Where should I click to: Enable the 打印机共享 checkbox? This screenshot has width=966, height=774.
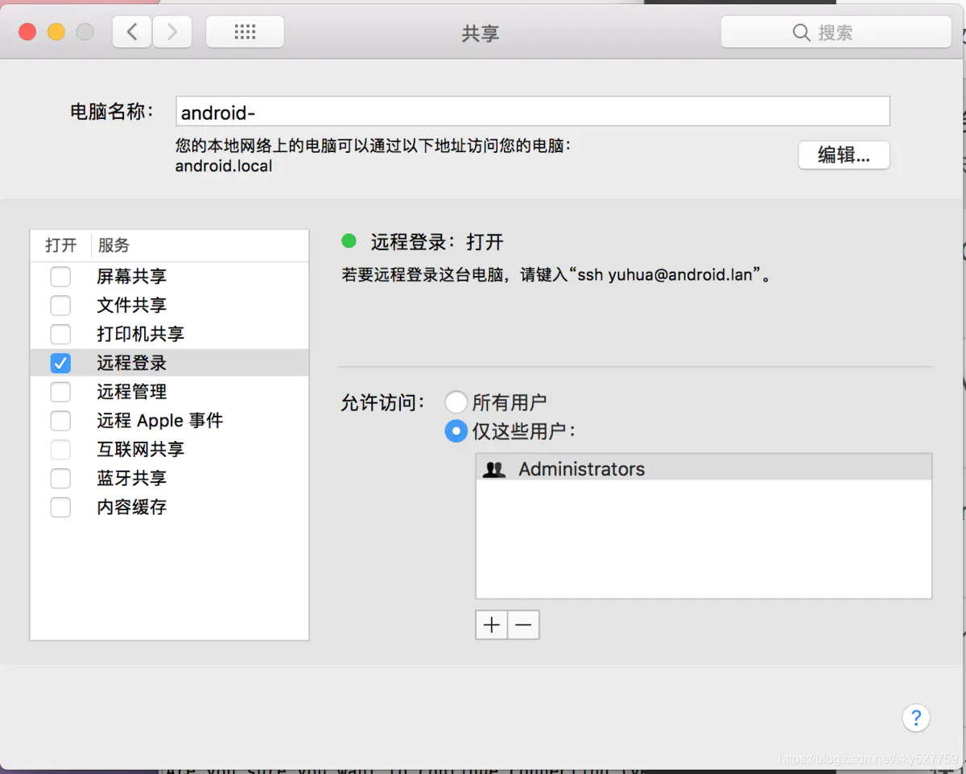pos(60,334)
